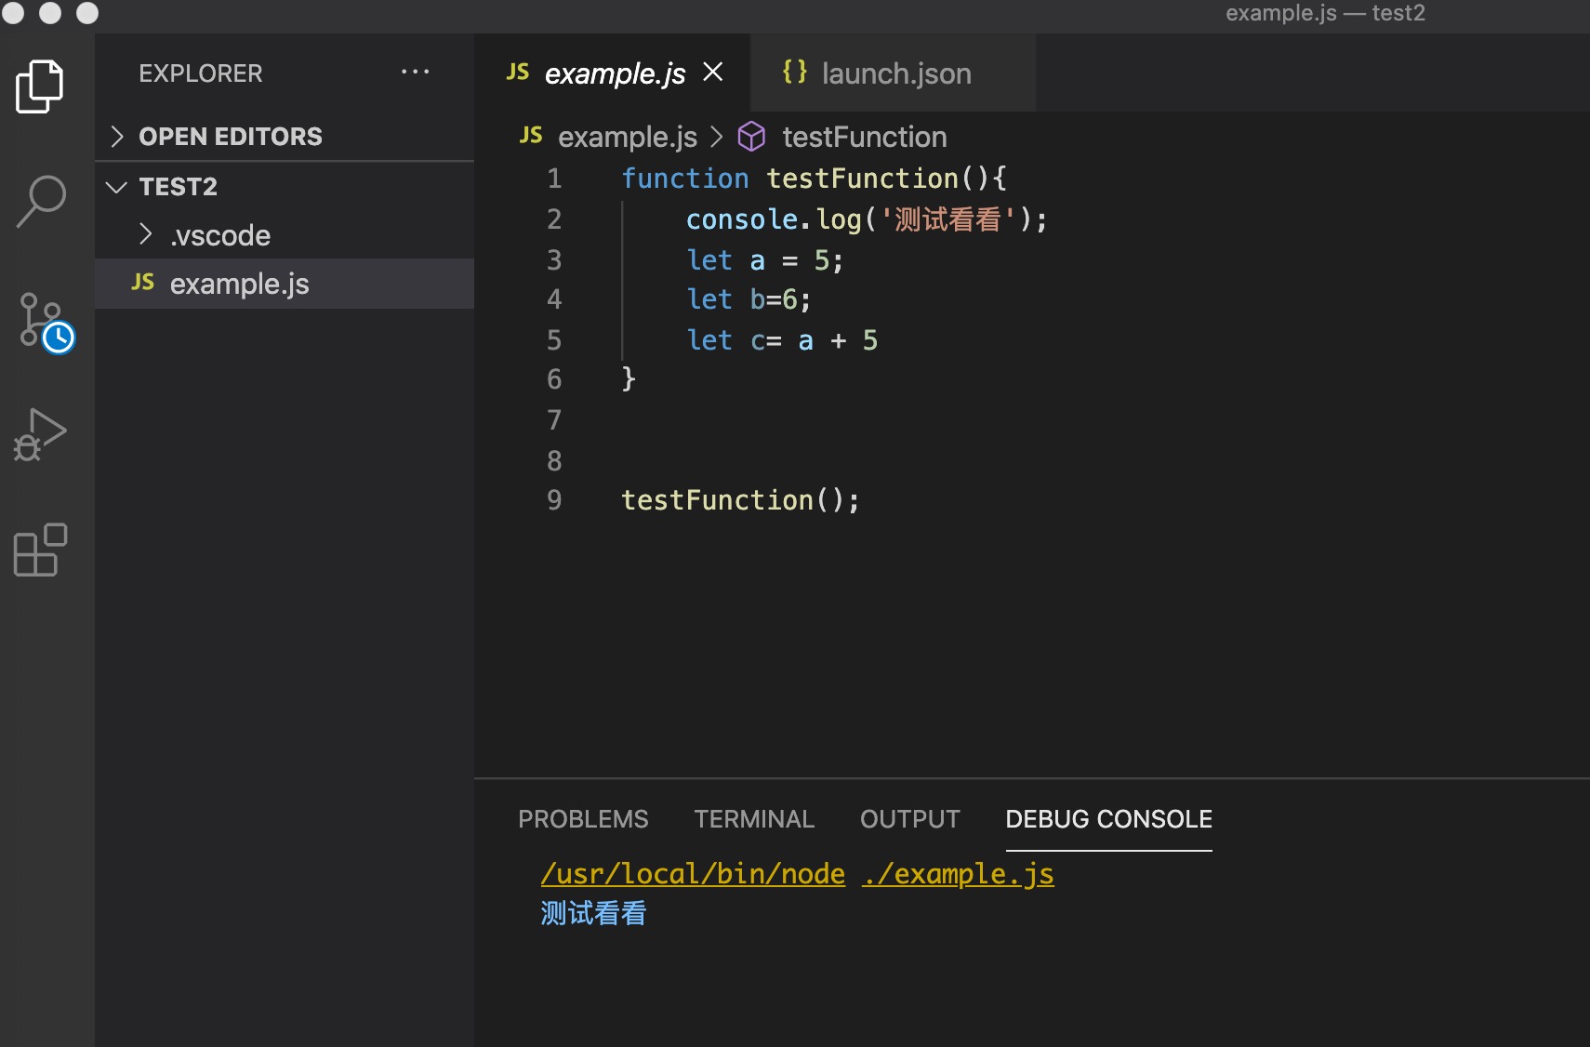Click line number 1 in gutter
This screenshot has width=1590, height=1047.
pyautogui.click(x=554, y=179)
